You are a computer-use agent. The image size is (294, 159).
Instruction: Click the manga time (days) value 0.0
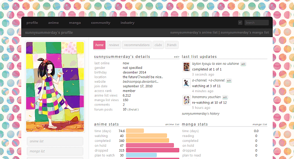(x=256, y=131)
